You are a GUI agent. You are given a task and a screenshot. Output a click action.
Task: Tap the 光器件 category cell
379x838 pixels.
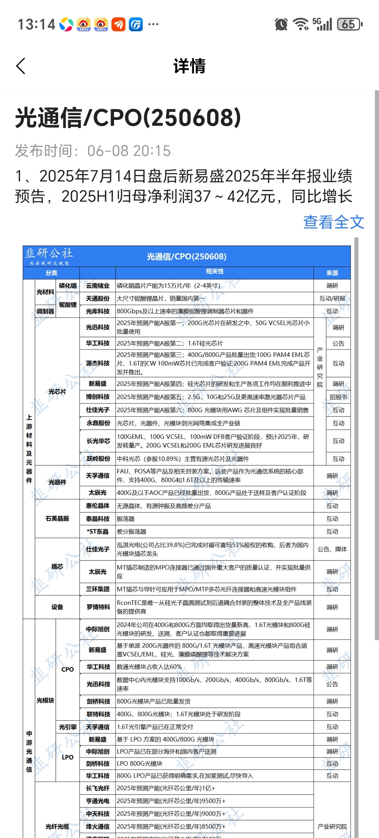(57, 482)
